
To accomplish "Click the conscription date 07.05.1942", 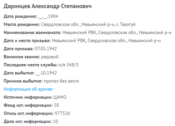I will pyautogui.click(x=46, y=49).
